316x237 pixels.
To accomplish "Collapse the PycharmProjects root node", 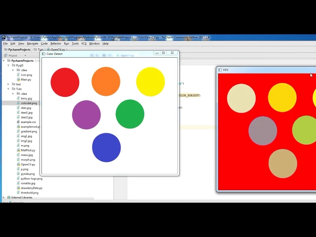I will [x=4, y=61].
